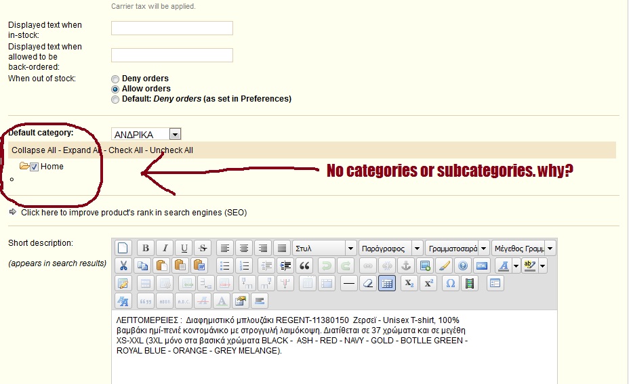The width and height of the screenshot is (631, 384).
Task: Click into the short description text area
Action: [x=334, y=347]
